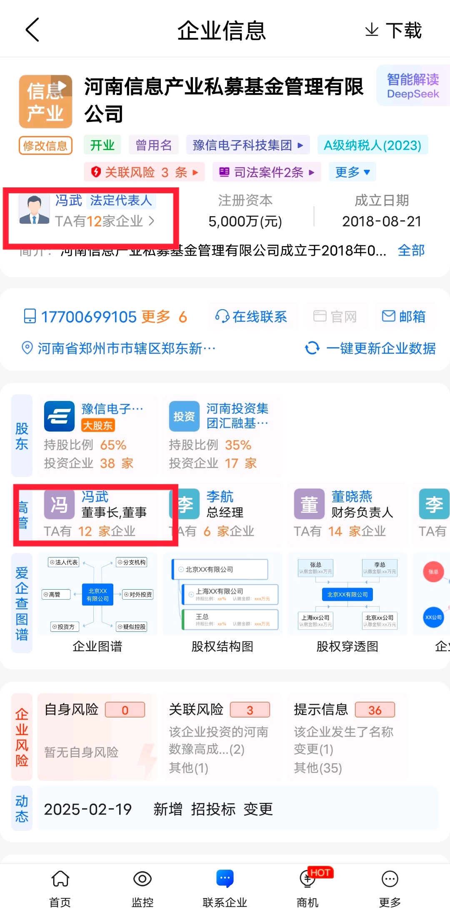Tap the 在线联系 headset icon
Viewport: 450px width, 921px height.
point(222,316)
